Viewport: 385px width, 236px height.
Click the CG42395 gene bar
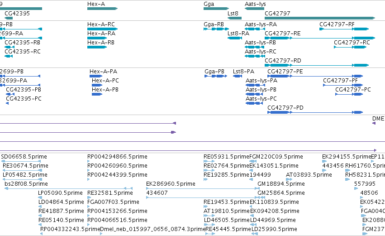click(9, 18)
